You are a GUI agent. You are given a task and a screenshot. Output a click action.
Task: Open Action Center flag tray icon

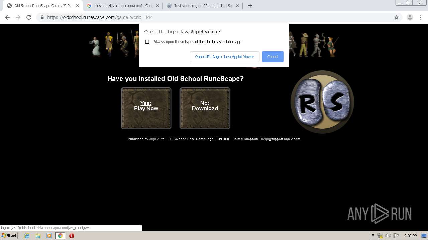[x=396, y=236]
